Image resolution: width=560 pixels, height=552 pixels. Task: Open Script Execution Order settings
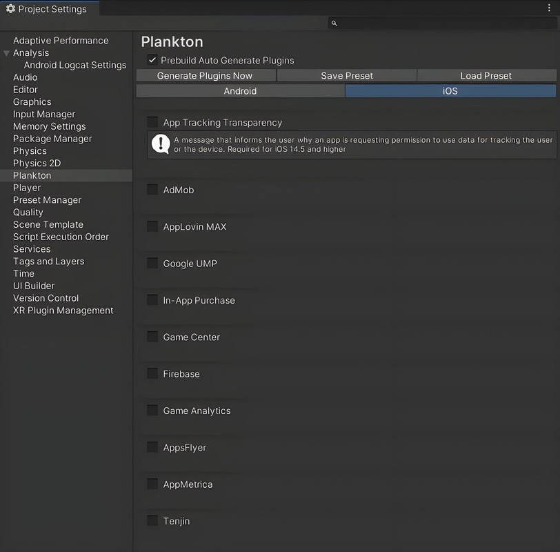(x=61, y=237)
